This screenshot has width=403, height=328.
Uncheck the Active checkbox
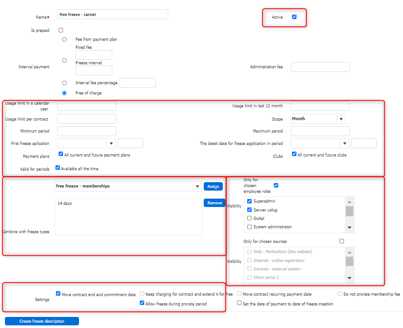tap(294, 17)
